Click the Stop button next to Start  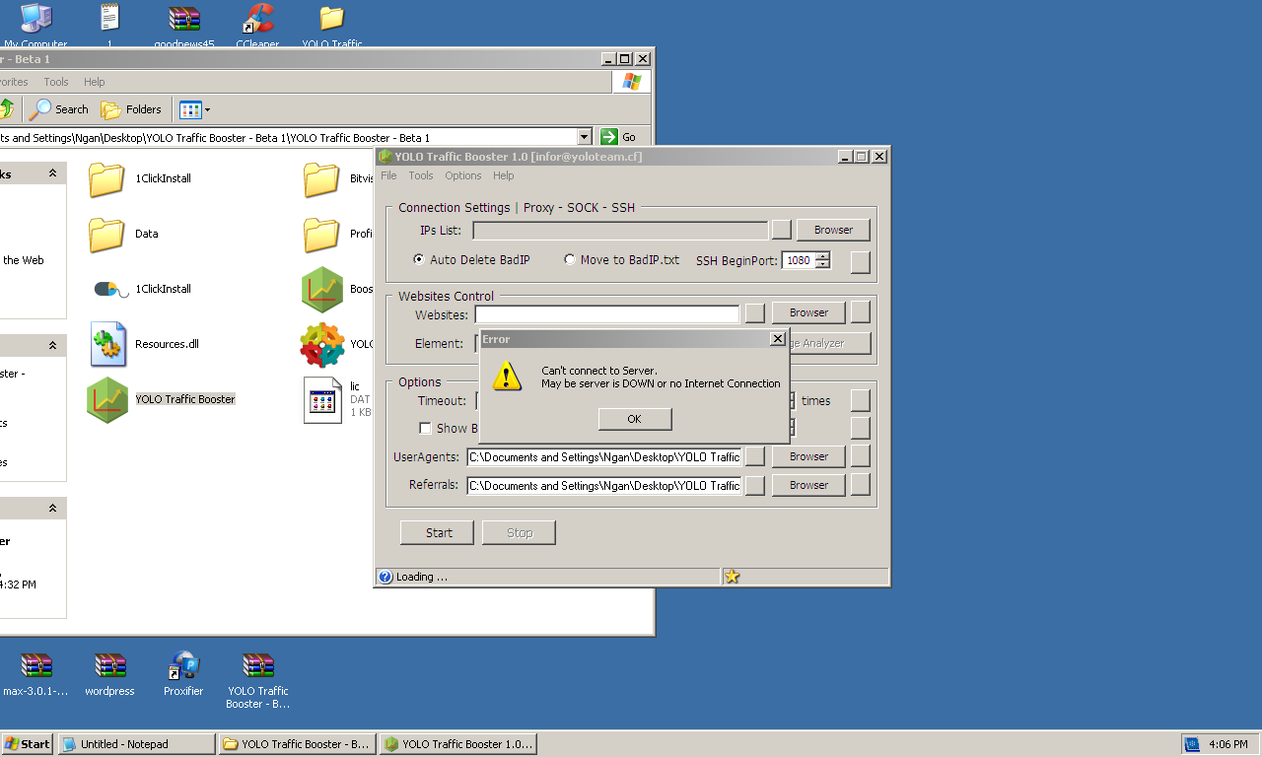520,533
